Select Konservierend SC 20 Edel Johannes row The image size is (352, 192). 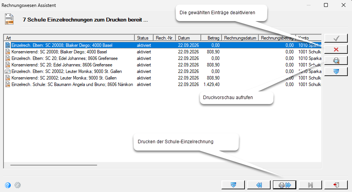coord(162,65)
